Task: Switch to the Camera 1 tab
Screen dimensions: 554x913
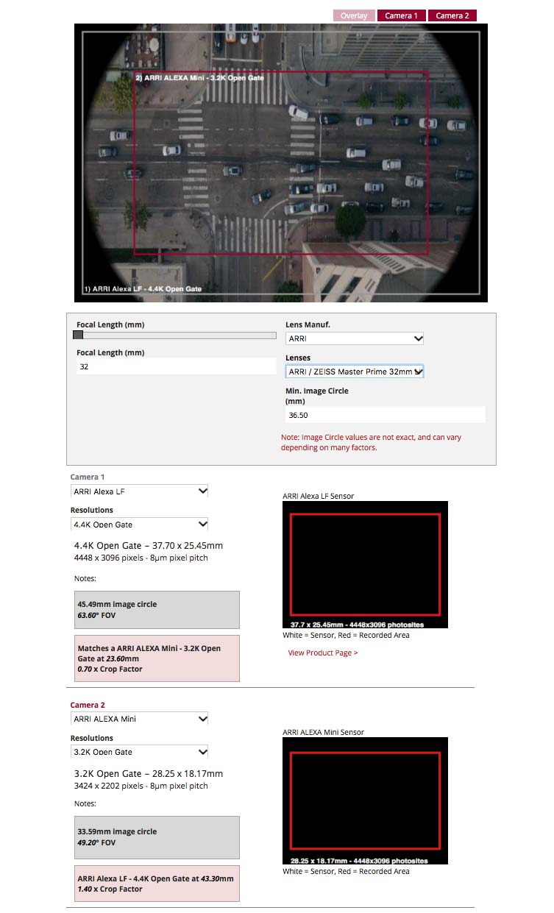Action: (x=402, y=15)
